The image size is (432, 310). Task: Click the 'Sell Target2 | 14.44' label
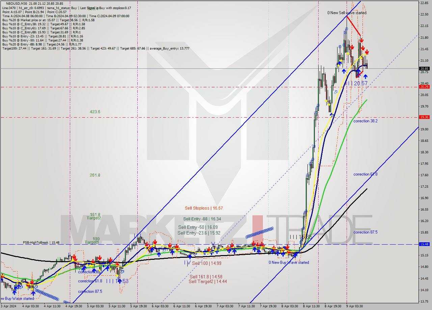click(208, 281)
